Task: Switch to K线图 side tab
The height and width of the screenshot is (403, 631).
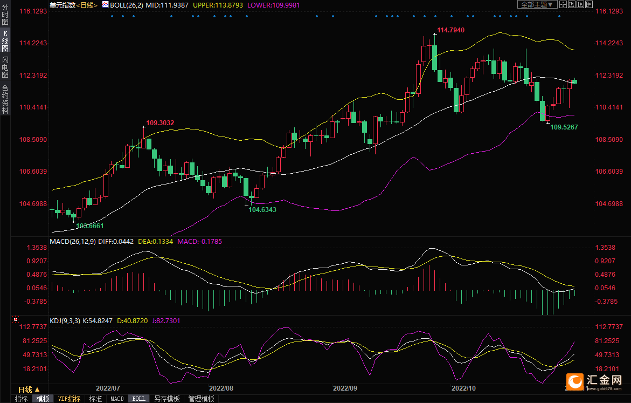Action: [x=5, y=41]
